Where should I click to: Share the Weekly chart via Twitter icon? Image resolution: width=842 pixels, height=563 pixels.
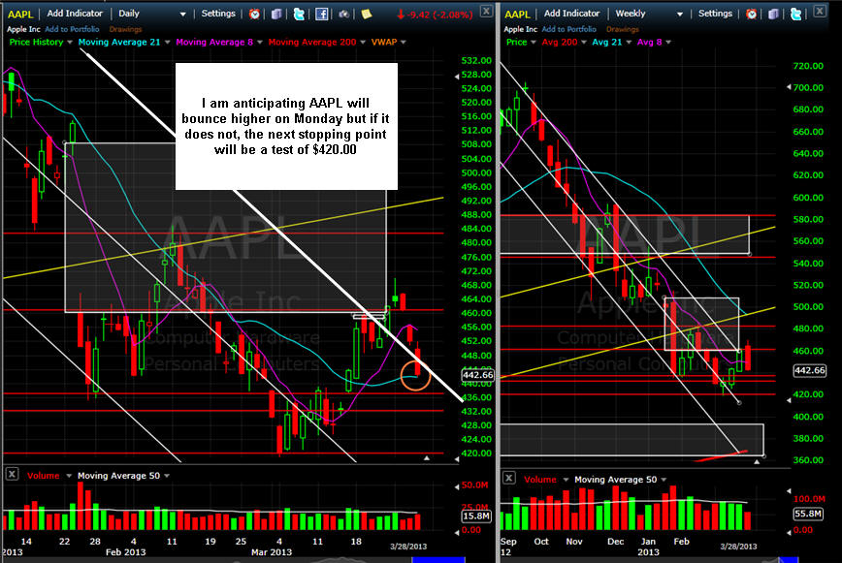click(795, 14)
